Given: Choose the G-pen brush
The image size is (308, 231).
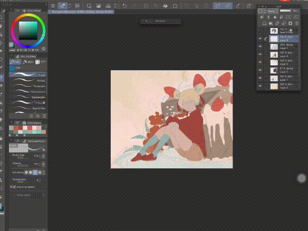Looking at the screenshot, I should pos(28,75).
